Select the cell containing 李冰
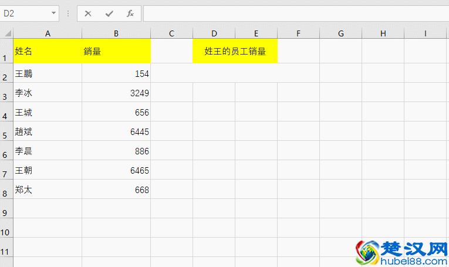The width and height of the screenshot is (449, 267). coord(48,93)
